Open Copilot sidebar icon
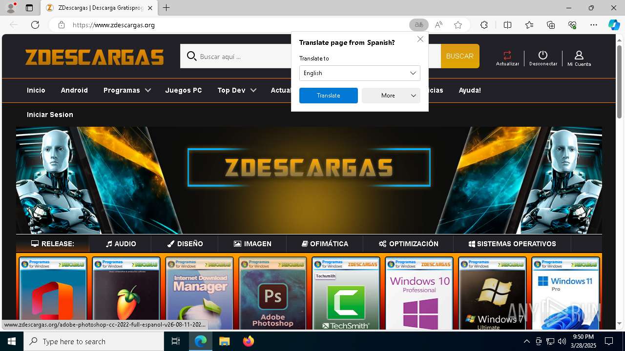Image resolution: width=625 pixels, height=351 pixels. pyautogui.click(x=614, y=25)
